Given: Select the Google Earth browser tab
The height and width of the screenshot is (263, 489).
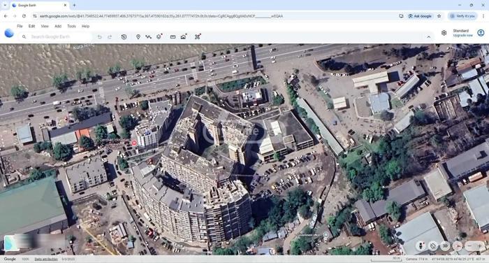Looking at the screenshot, I should pos(40,6).
